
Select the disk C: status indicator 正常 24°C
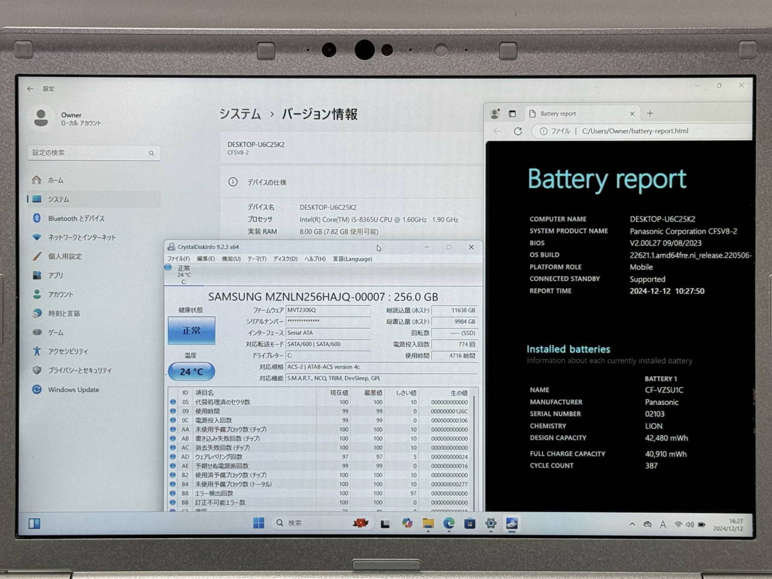tap(183, 274)
